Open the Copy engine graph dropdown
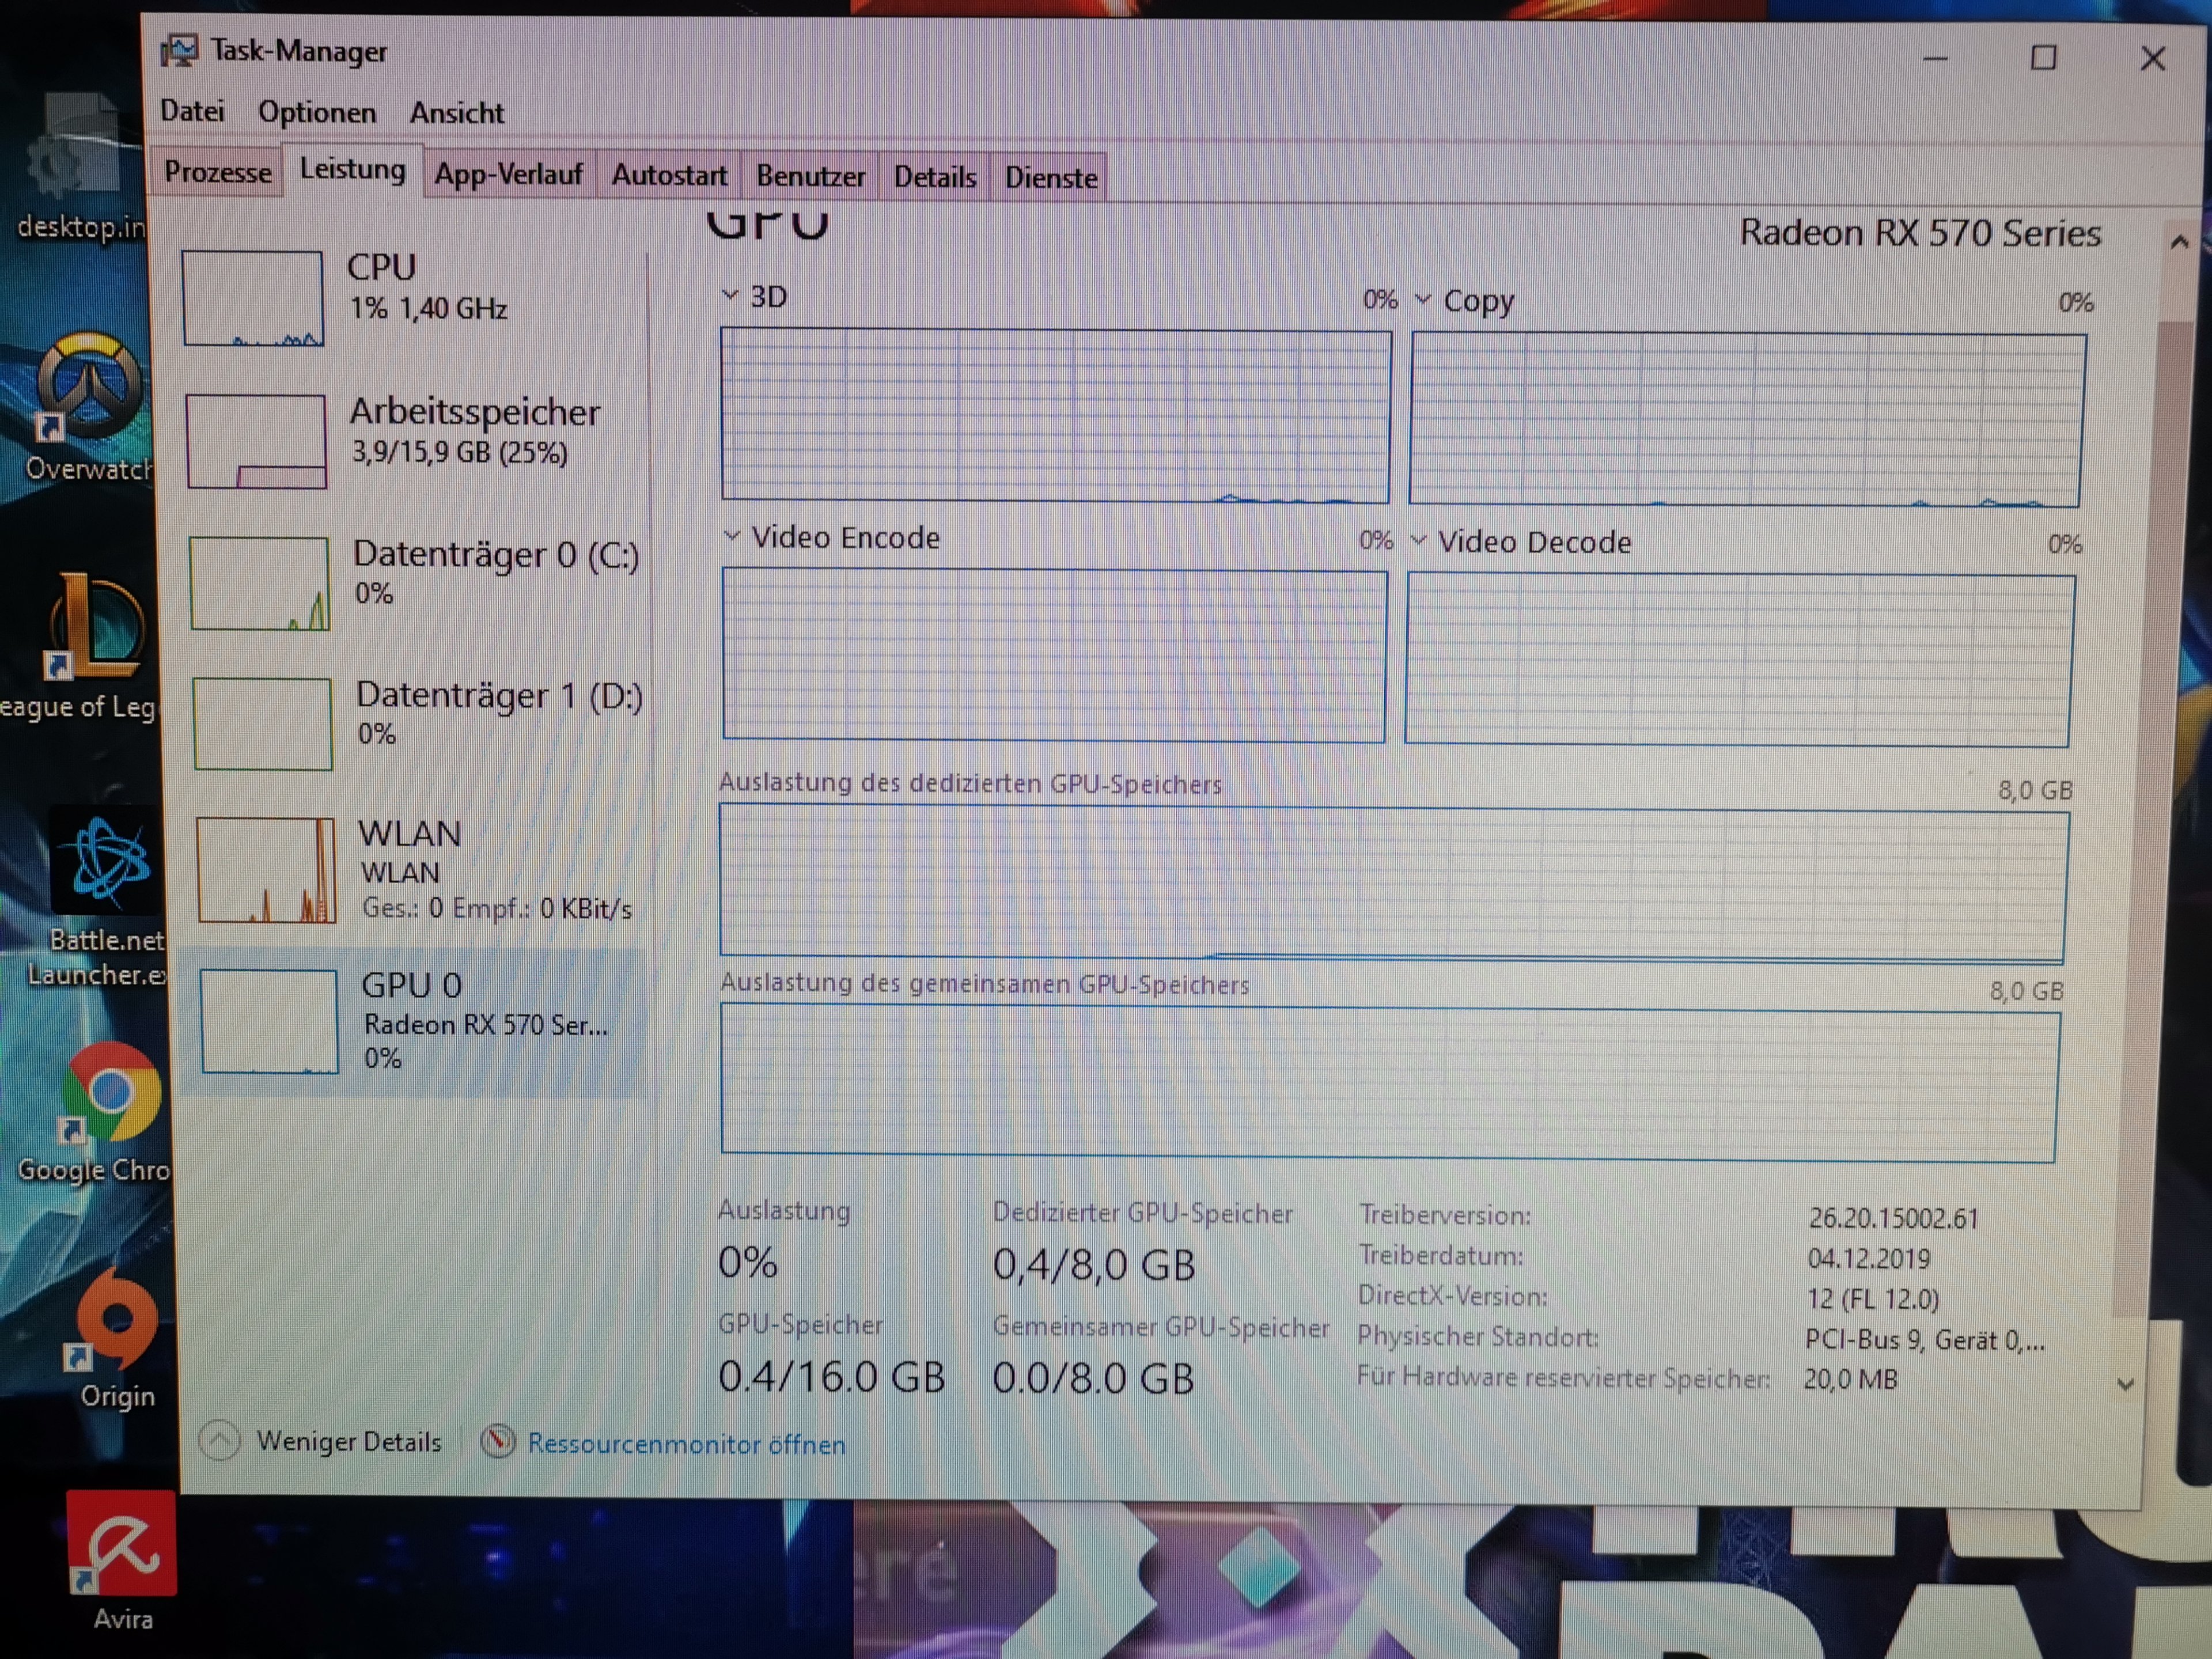 (x=1422, y=299)
